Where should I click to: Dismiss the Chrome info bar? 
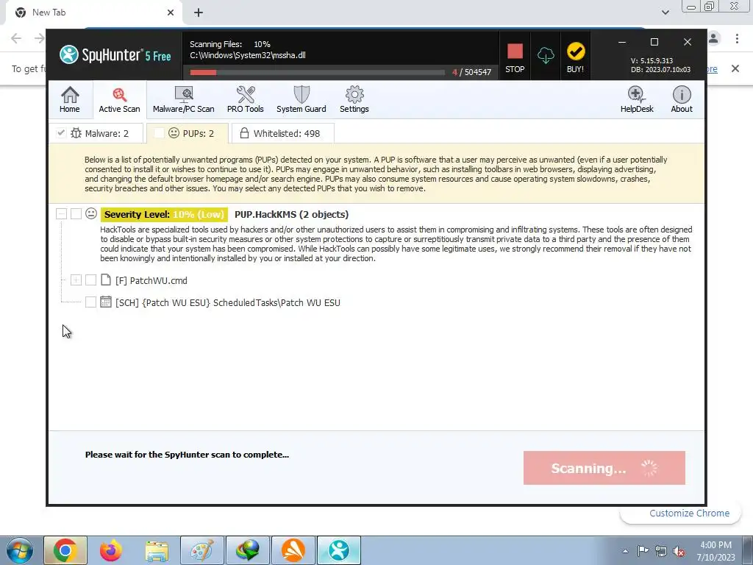(x=735, y=68)
